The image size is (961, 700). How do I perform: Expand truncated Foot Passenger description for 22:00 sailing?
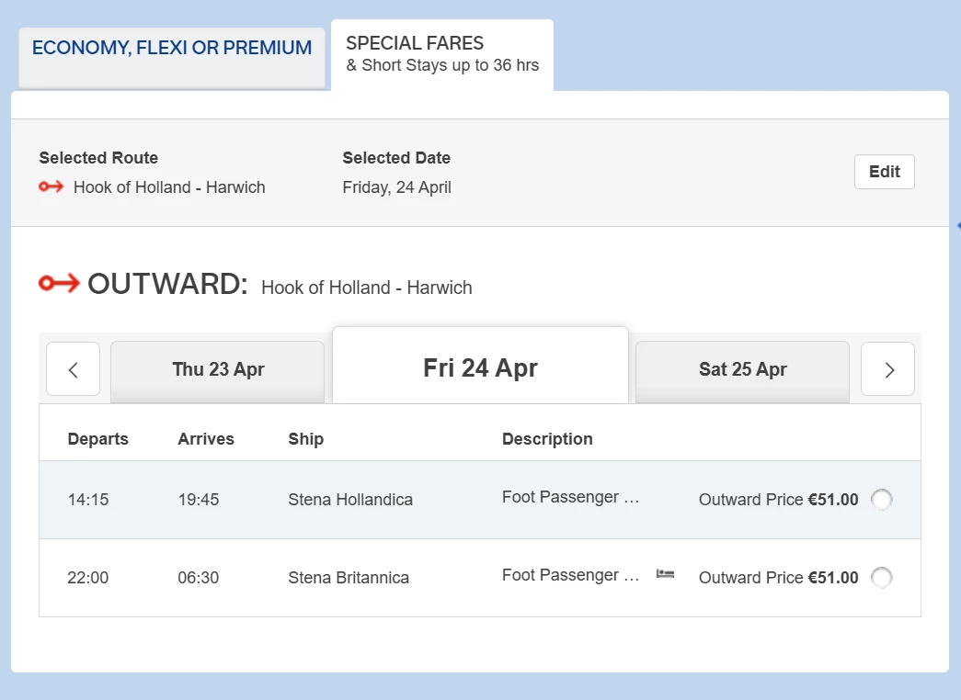point(569,575)
